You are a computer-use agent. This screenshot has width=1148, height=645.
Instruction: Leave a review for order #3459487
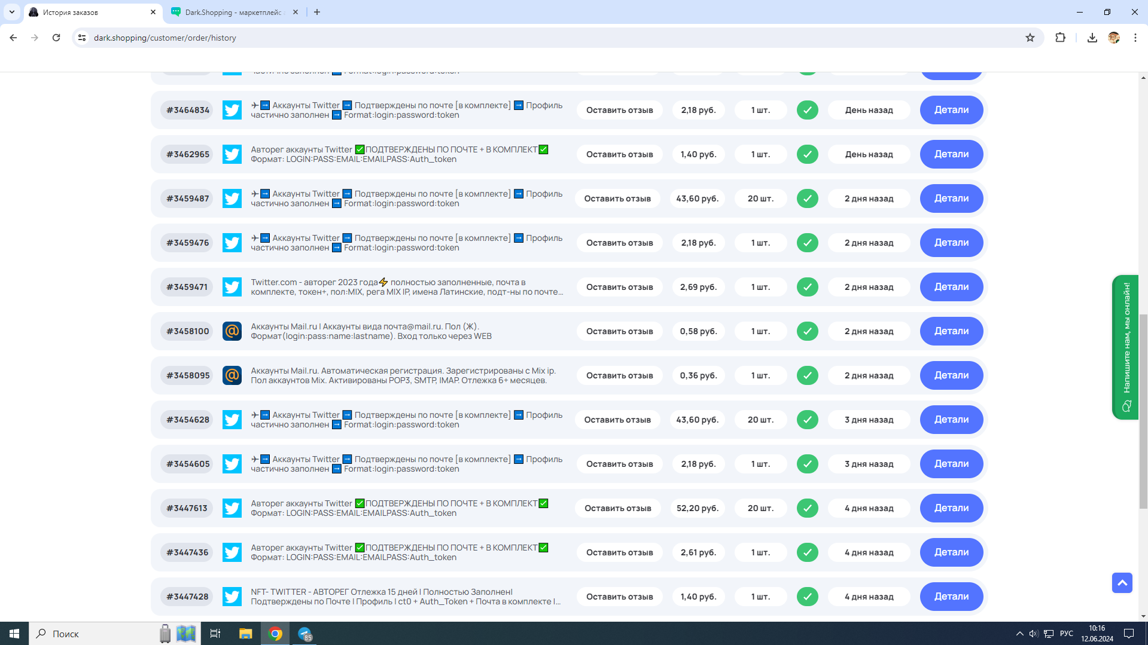[617, 198]
